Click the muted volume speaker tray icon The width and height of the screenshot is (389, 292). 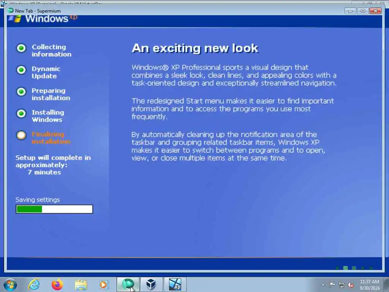(351, 285)
